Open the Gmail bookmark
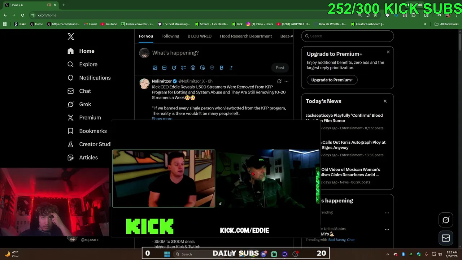This screenshot has height=260, width=462. 90,24
